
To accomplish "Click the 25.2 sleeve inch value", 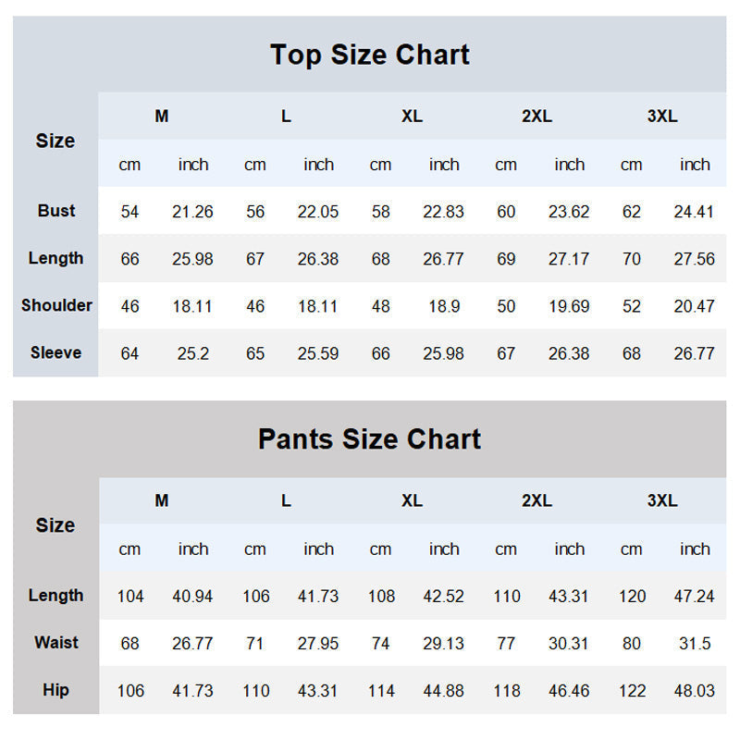I will (192, 353).
